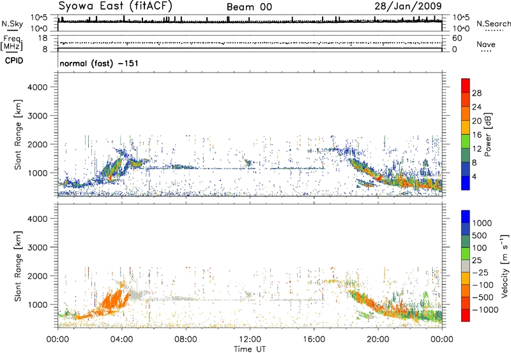
Task: Click the 'Power [dB]' colorbar label
Action: 487,134
